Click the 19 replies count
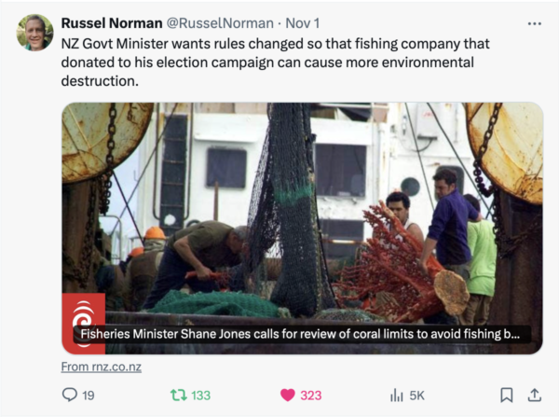This screenshot has height=417, width=559. point(89,395)
